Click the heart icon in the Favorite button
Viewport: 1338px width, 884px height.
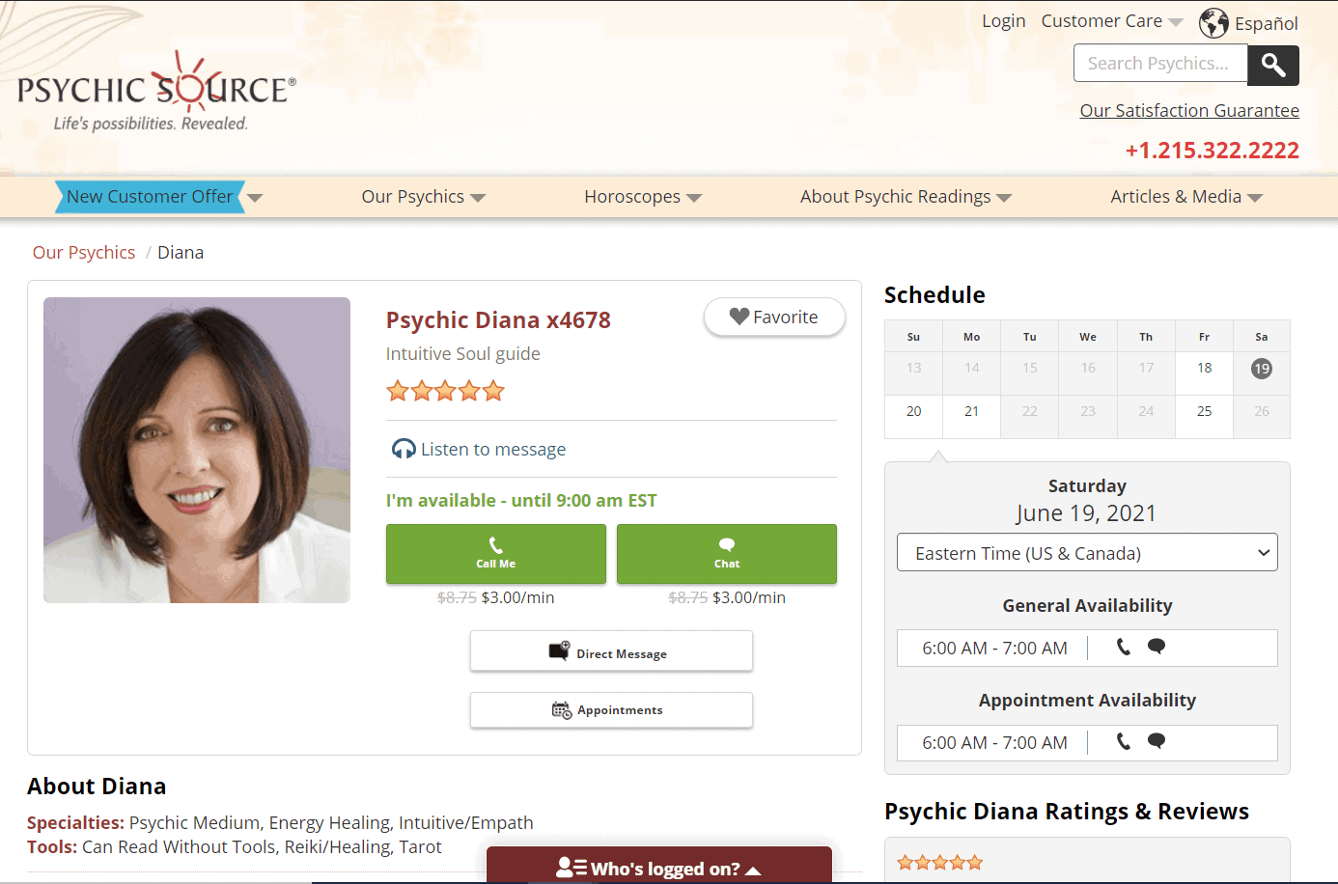click(x=739, y=317)
